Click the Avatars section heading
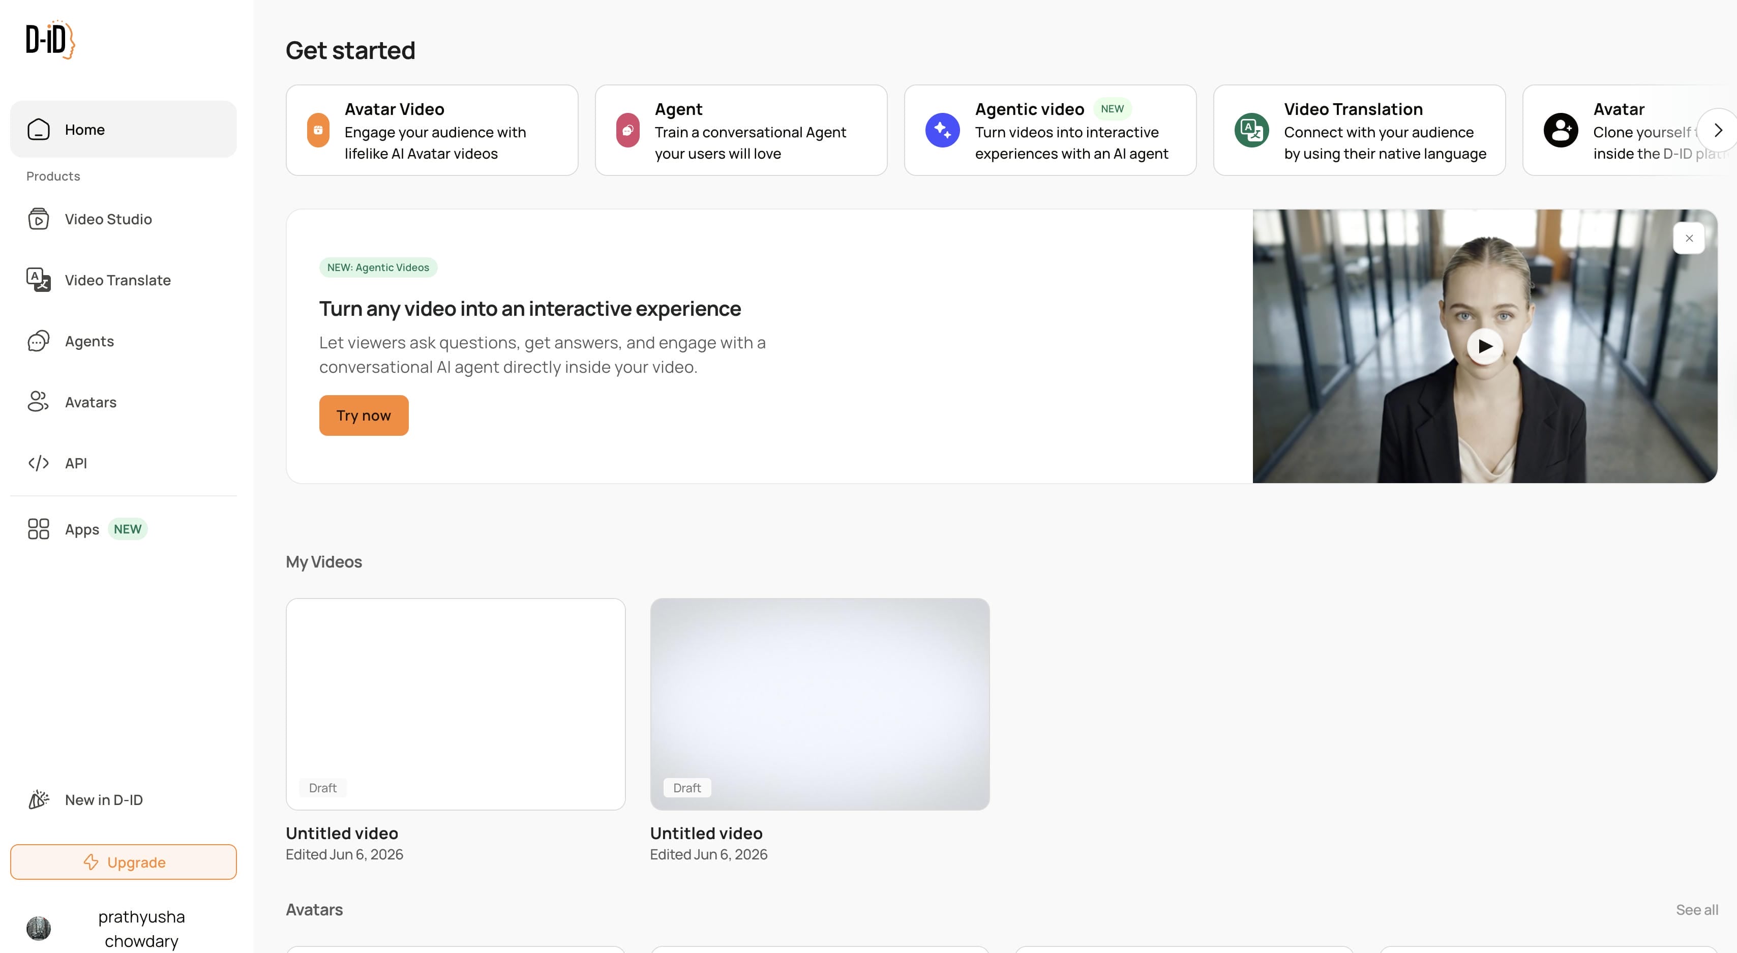Viewport: 1737px width, 953px height. tap(314, 910)
